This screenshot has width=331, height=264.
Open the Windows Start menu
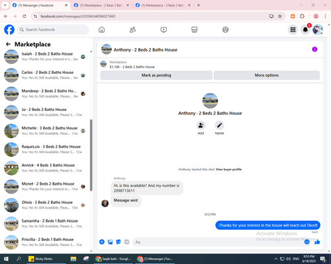coord(6,259)
